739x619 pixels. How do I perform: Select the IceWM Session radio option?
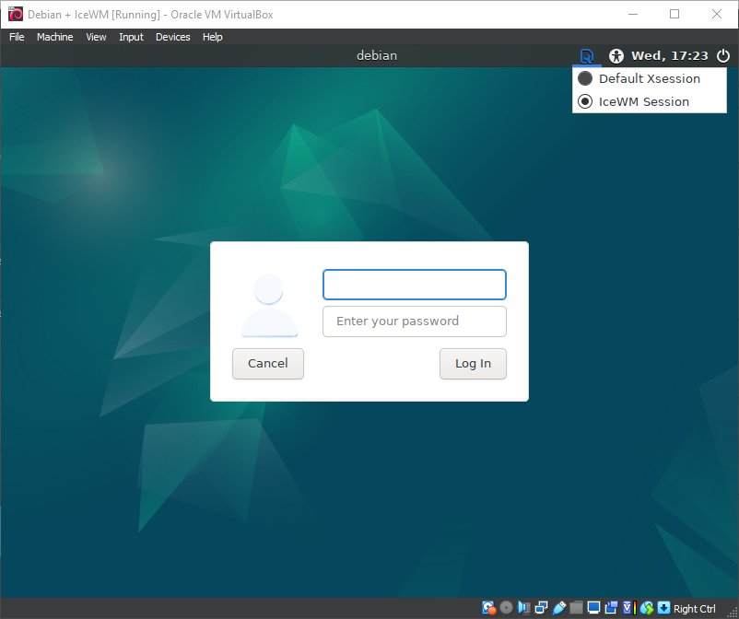point(585,102)
